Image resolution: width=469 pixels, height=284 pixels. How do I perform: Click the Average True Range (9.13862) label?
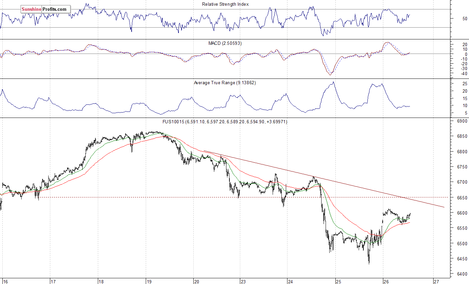point(225,83)
